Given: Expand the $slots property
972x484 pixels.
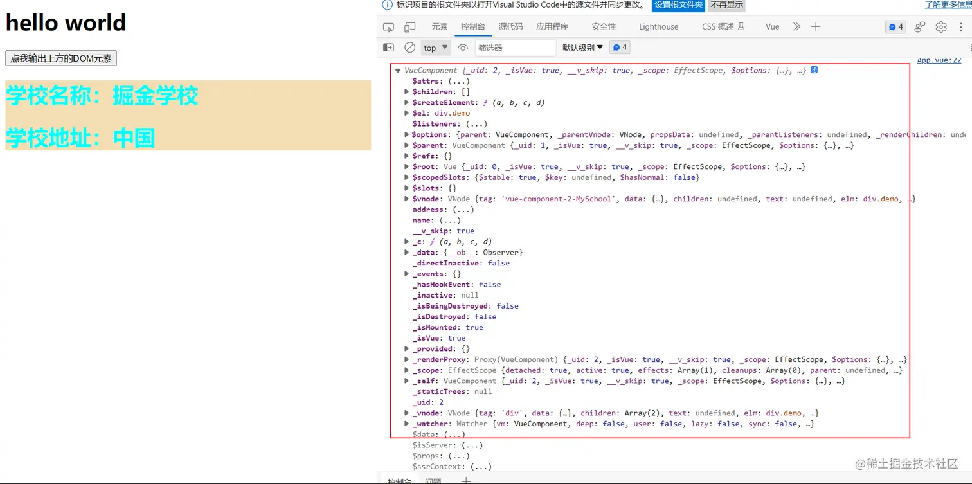Looking at the screenshot, I should [406, 188].
